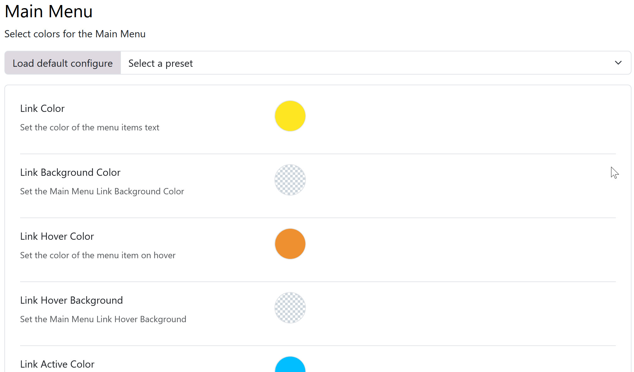Open the Select a preset dropdown
The image size is (634, 372).
(x=345, y=63)
